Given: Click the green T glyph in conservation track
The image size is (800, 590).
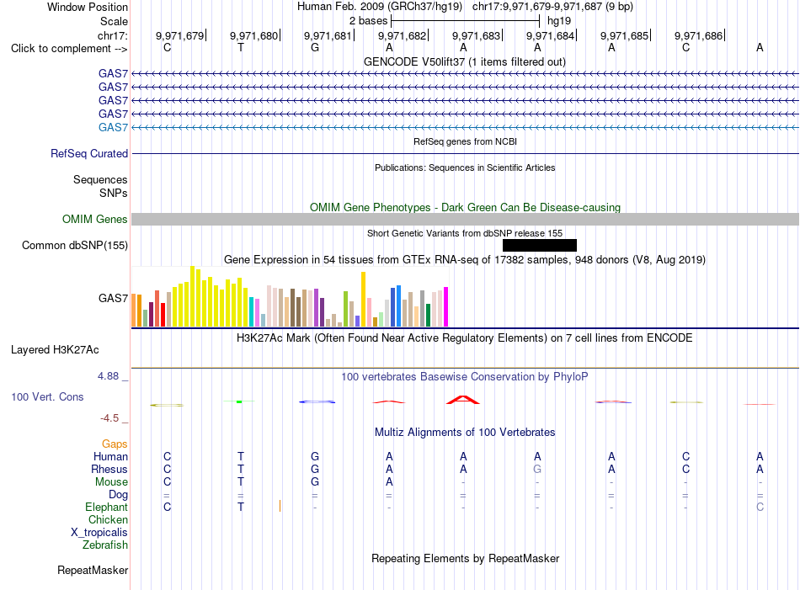Looking at the screenshot, I should [239, 401].
